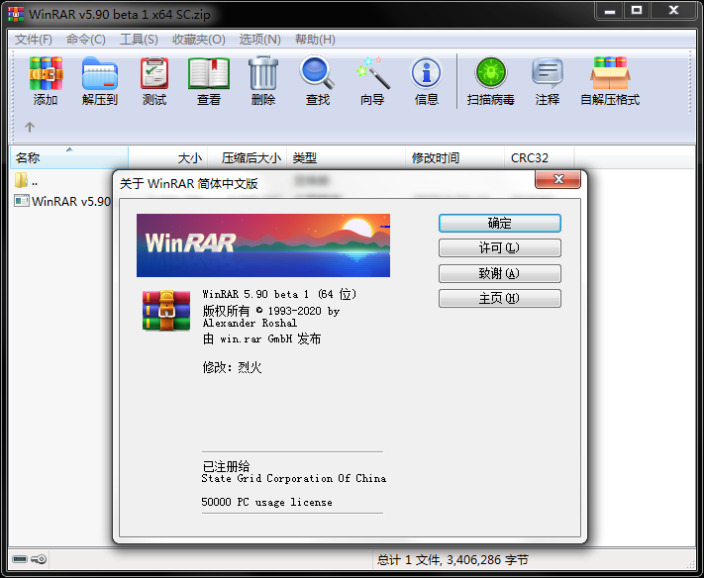Open the 文件(F) menu
This screenshot has height=578, width=704.
point(34,40)
